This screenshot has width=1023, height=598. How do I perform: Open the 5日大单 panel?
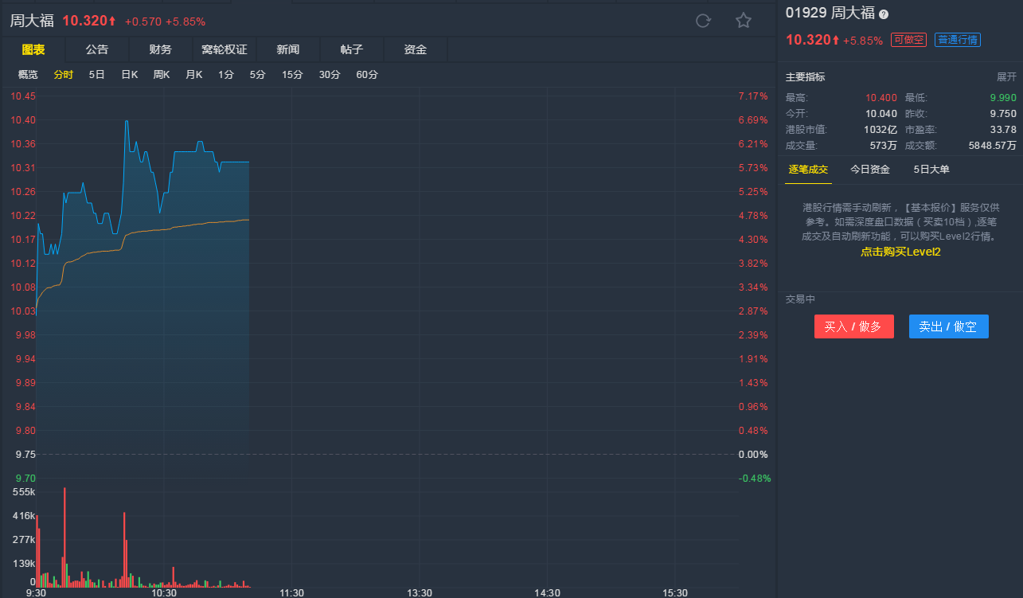coord(931,170)
